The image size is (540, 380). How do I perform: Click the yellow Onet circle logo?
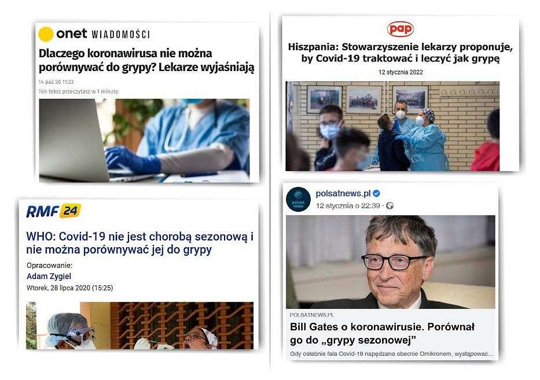pos(46,34)
